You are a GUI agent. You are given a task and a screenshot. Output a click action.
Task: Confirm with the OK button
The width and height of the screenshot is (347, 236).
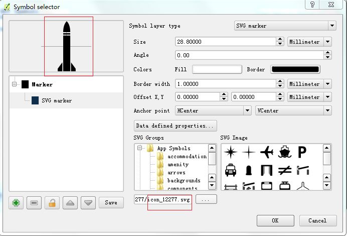click(x=275, y=220)
